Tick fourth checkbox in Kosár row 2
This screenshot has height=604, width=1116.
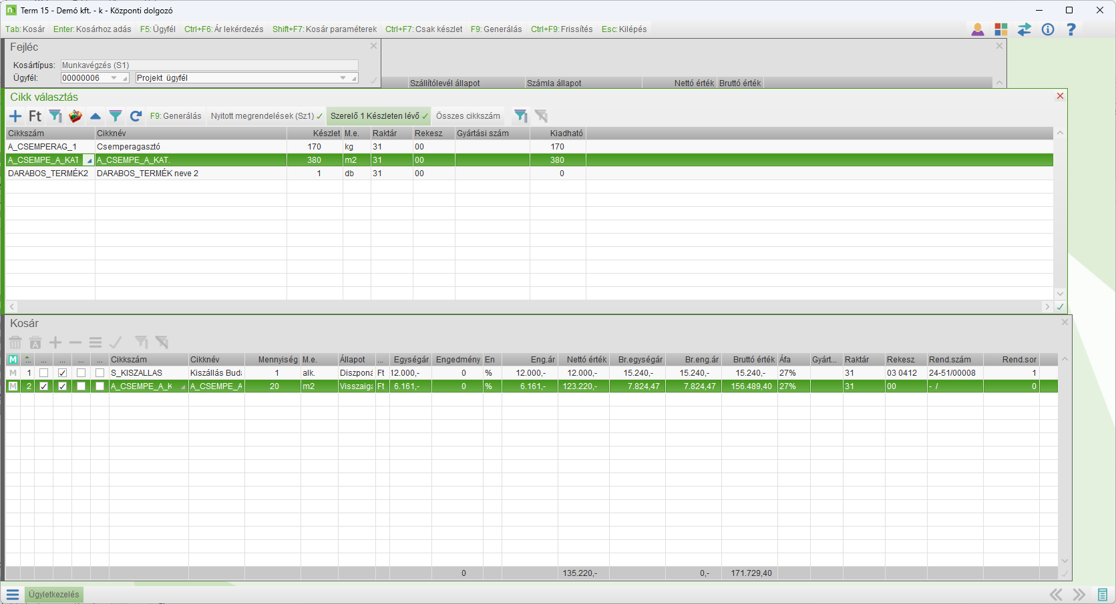pyautogui.click(x=100, y=386)
